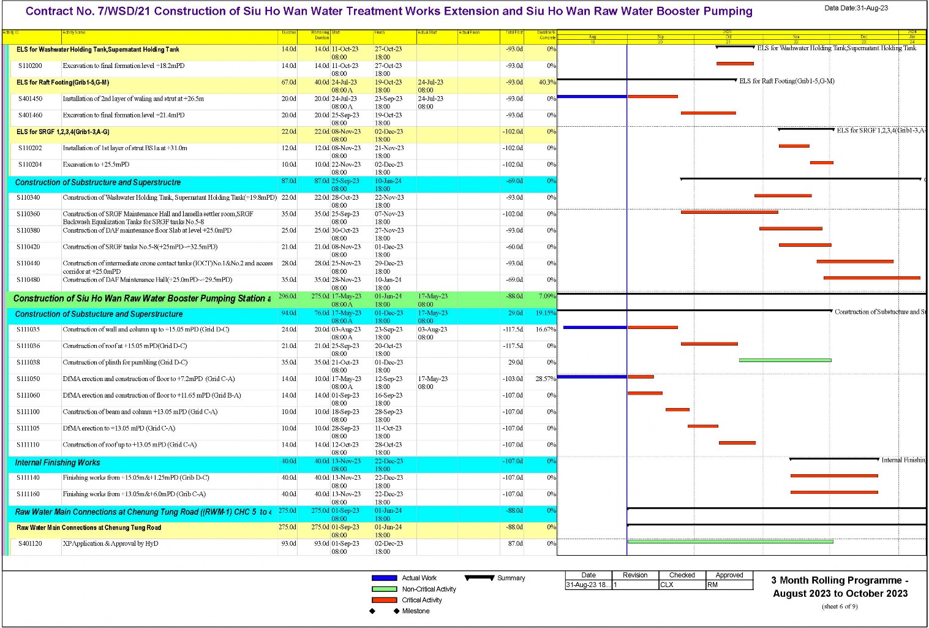
Task: Select the 28.57% complete value in S111050 row
Action: (546, 379)
